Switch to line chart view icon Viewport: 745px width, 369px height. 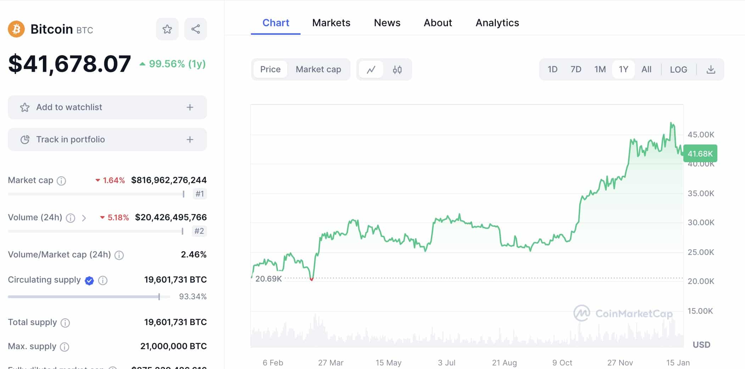point(371,69)
